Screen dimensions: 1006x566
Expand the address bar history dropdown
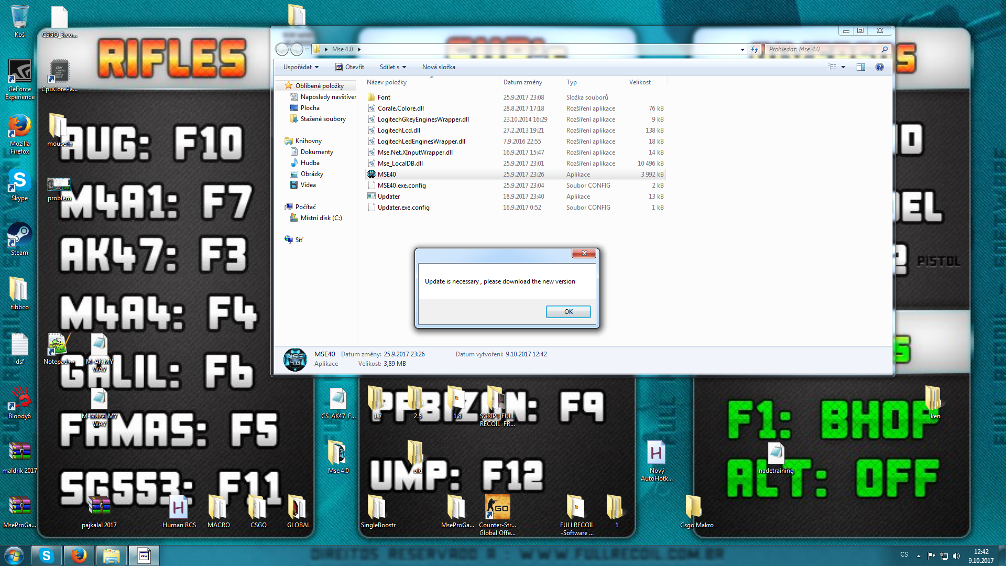point(742,49)
